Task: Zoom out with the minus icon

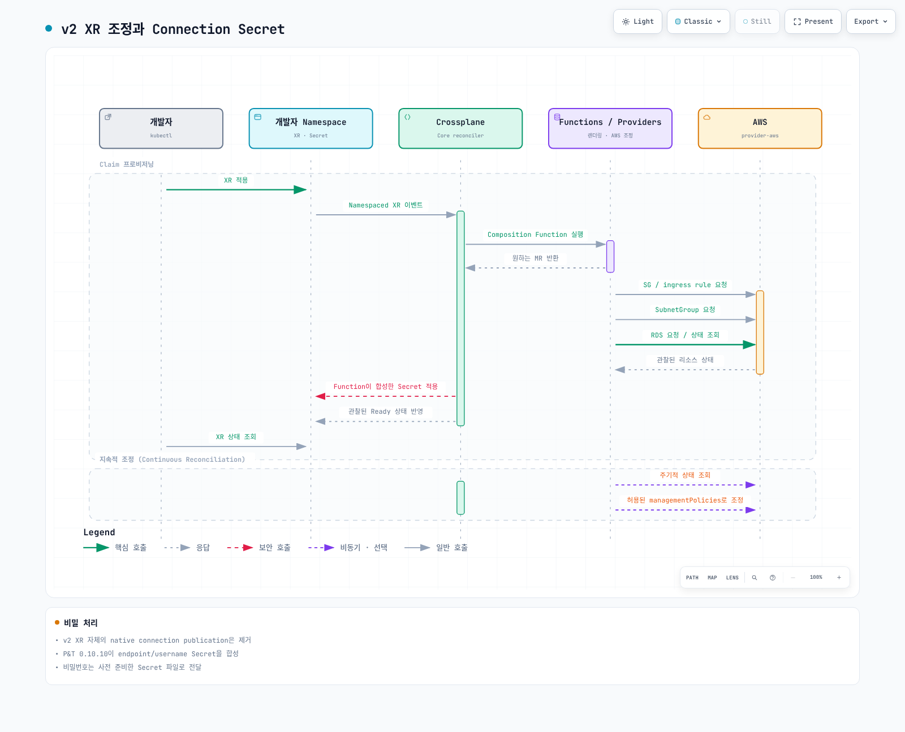Action: point(793,578)
